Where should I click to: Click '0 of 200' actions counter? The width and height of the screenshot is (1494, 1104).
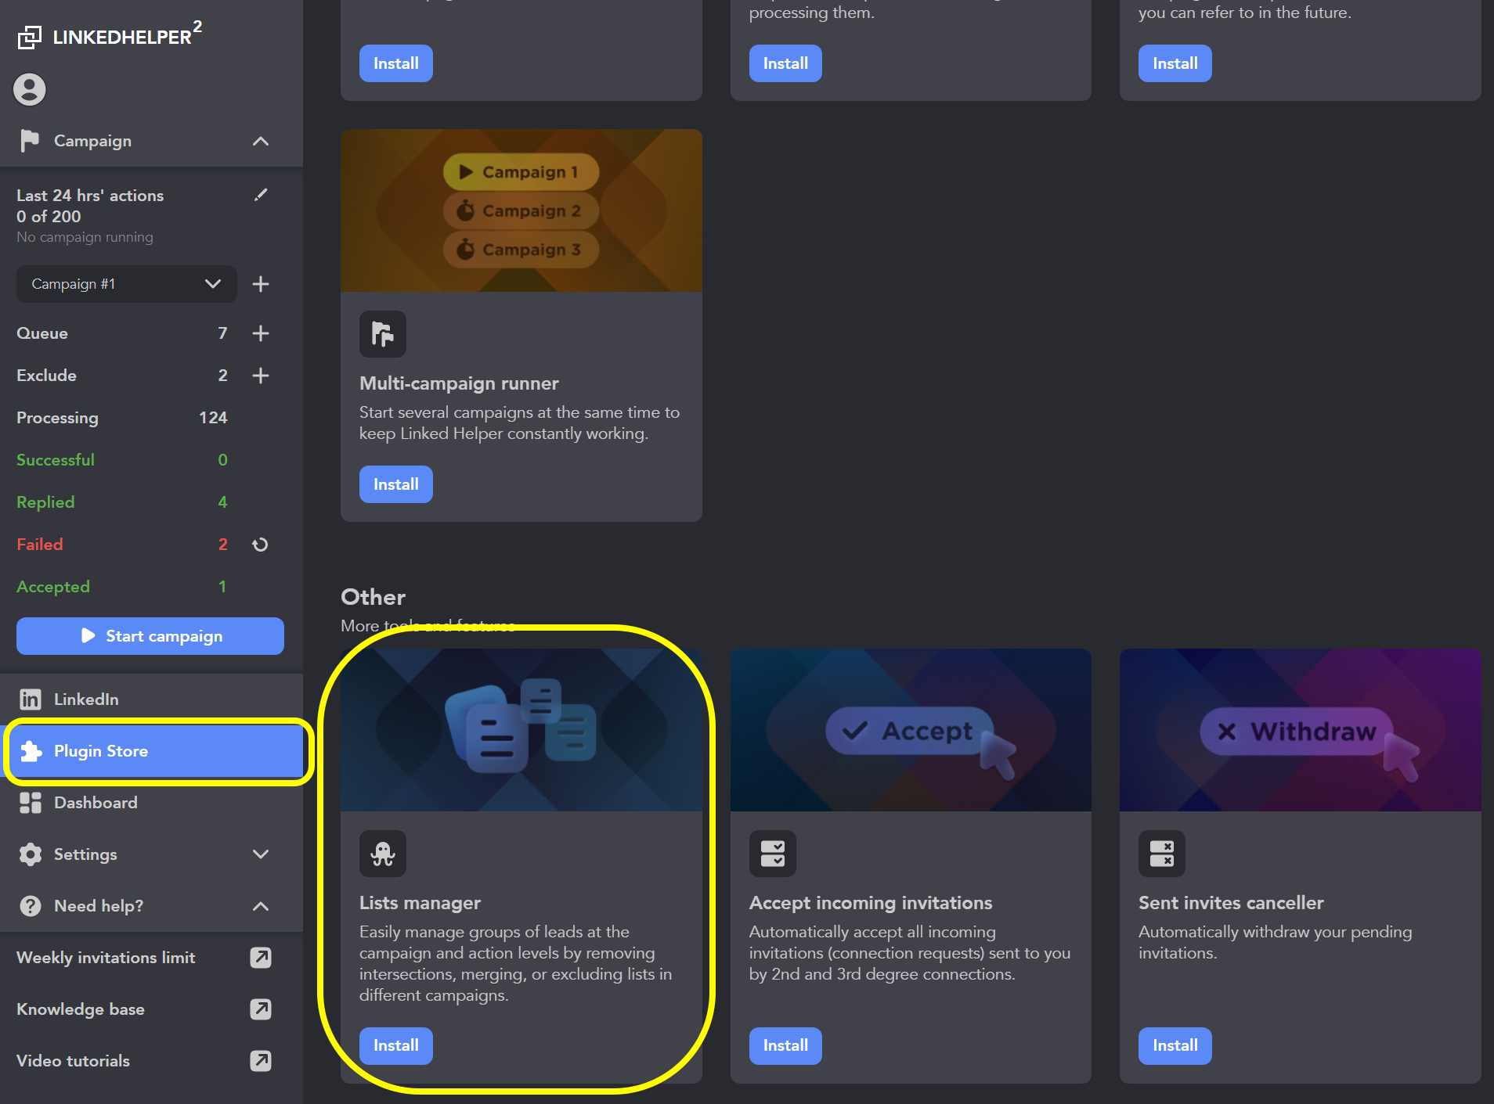[49, 217]
